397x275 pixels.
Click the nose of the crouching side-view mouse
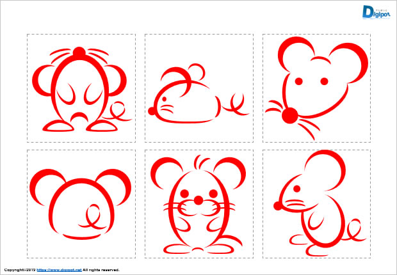tap(152, 111)
